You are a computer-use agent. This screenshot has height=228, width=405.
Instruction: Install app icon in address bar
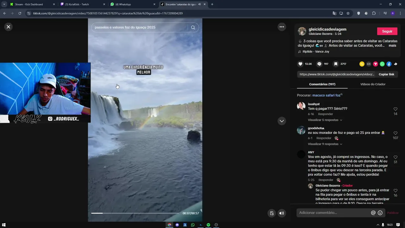[x=341, y=13]
